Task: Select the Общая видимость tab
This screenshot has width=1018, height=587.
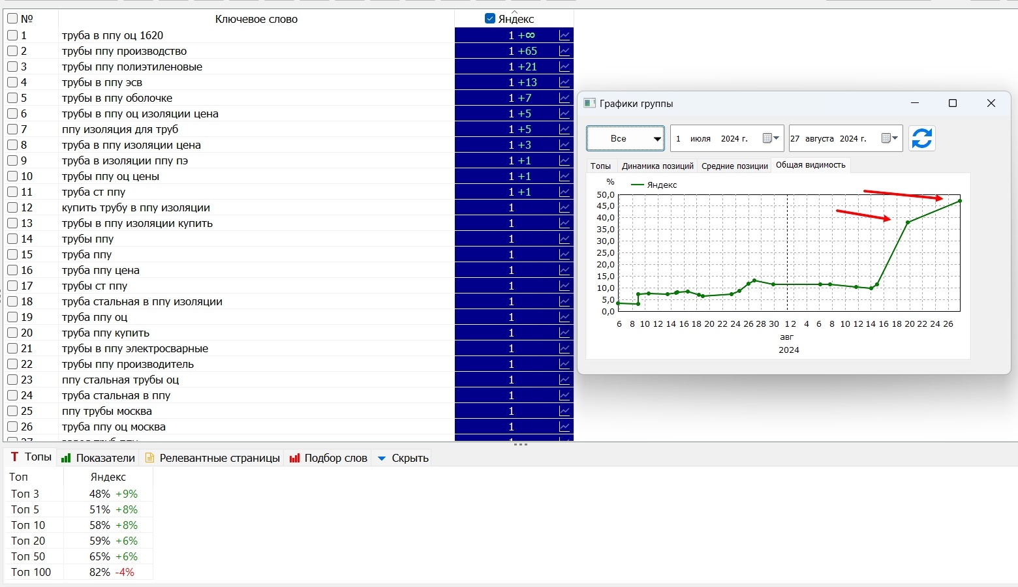Action: (810, 165)
